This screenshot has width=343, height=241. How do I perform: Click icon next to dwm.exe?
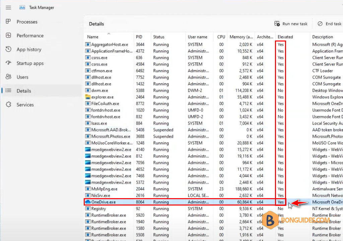pos(88,90)
